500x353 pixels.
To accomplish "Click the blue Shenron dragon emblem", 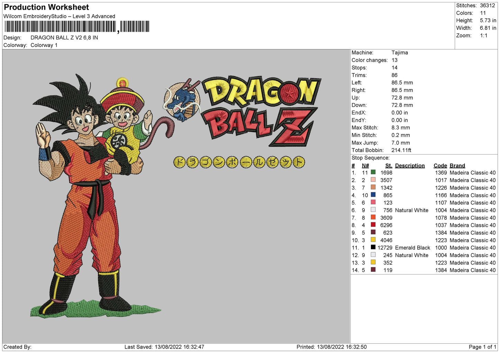I will [x=182, y=100].
